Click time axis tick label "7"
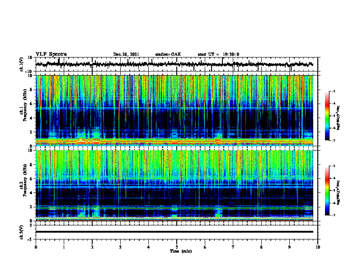The width and height of the screenshot is (358, 277). coord(233,247)
